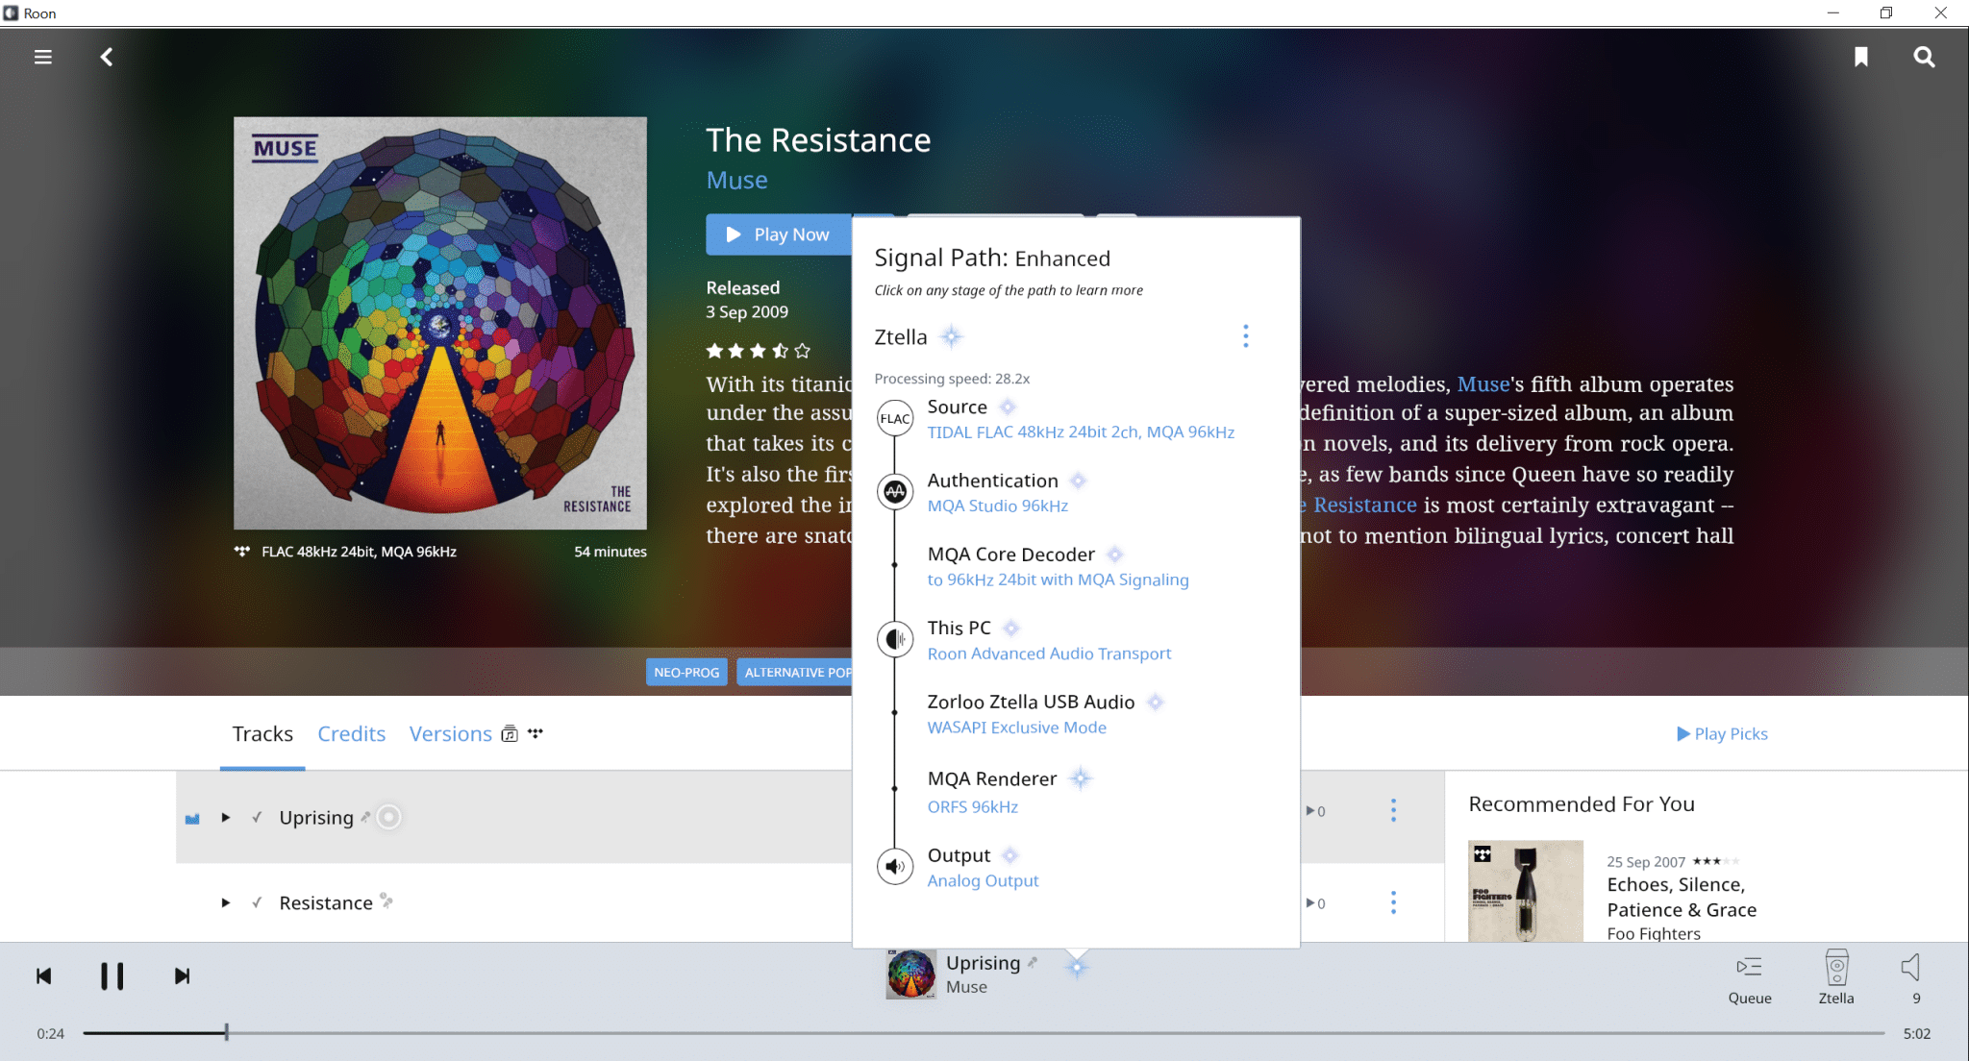Viewport: 1969px width, 1061px height.
Task: Click the This PC stage icon
Action: [x=895, y=639]
